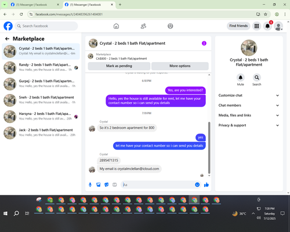Open Chrome three-dot menu
Image resolution: width=290 pixels, height=232 pixels.
coord(285,14)
